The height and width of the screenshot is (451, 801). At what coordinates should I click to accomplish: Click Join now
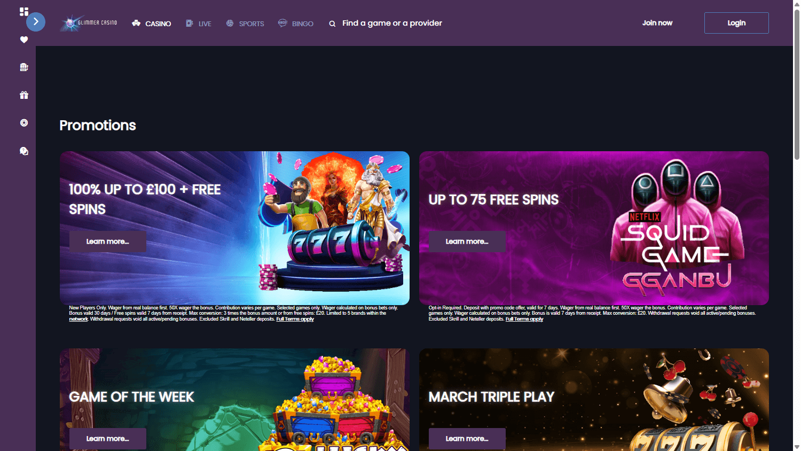tap(657, 22)
